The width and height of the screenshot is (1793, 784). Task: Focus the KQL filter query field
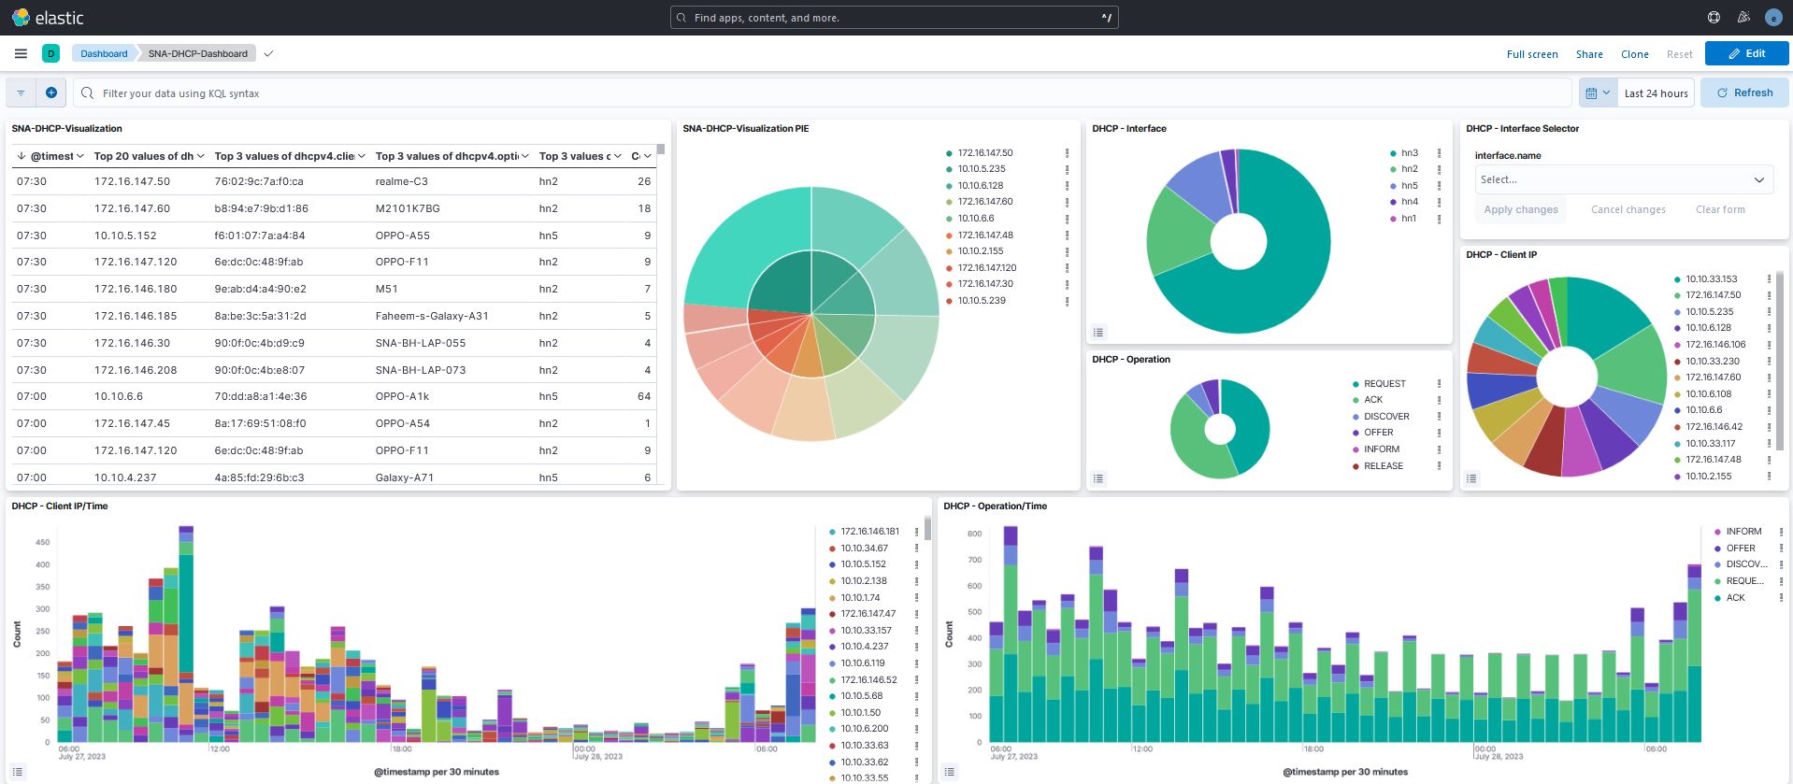click(823, 93)
